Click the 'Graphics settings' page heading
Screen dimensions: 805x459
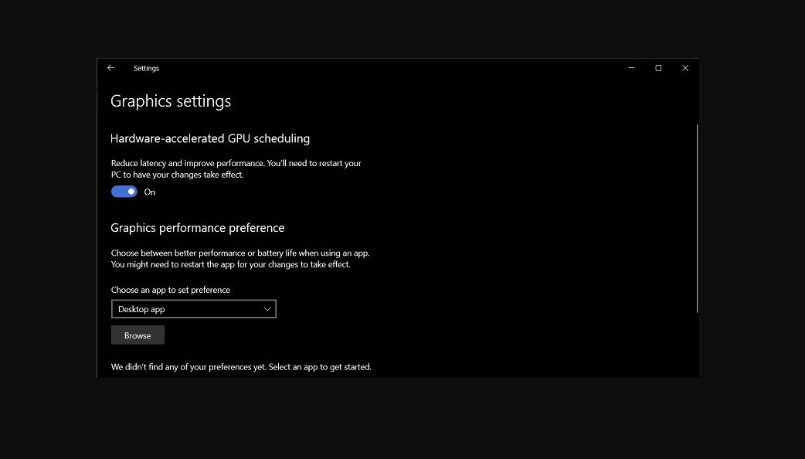click(171, 101)
